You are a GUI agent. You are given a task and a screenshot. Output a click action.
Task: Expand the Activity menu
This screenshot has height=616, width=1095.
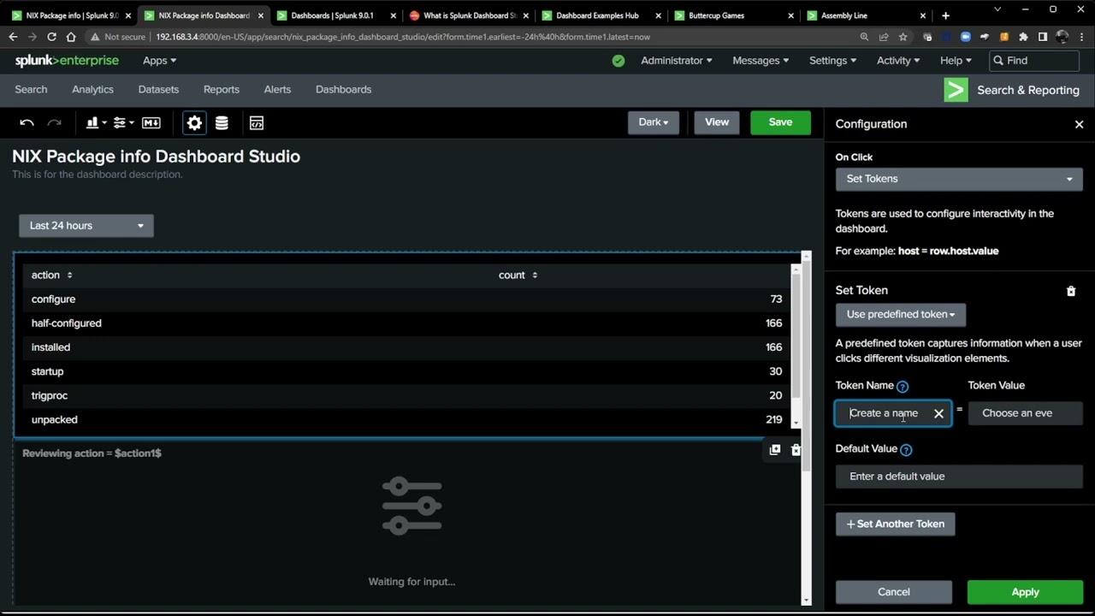pos(898,61)
